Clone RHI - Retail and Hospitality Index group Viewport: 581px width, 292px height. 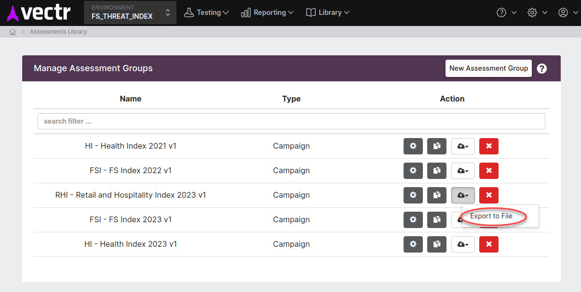coord(437,195)
